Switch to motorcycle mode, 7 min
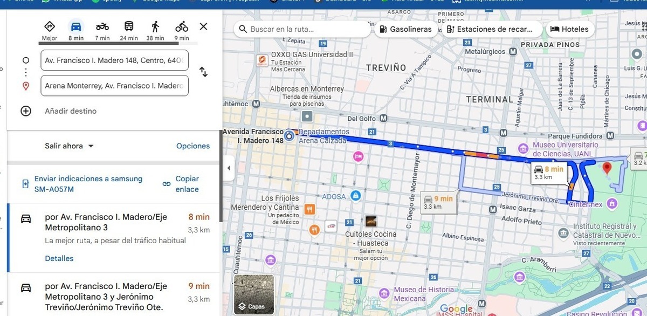 (x=102, y=31)
